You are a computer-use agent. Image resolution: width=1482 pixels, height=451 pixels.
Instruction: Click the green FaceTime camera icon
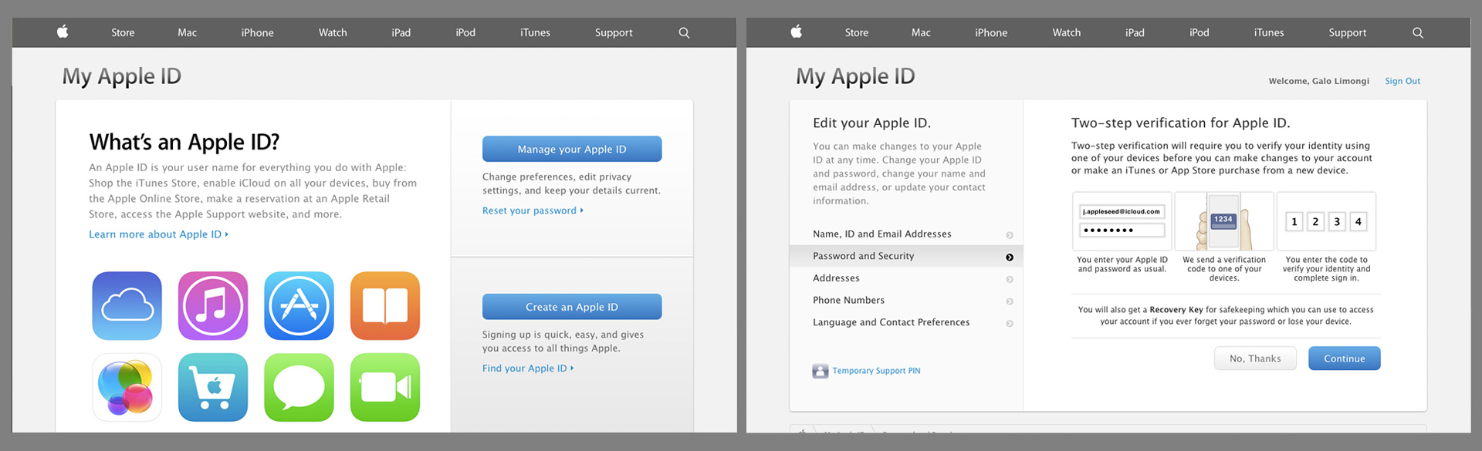coord(385,387)
